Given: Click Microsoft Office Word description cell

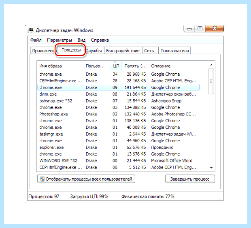Looking at the screenshot, I should coord(172,160).
